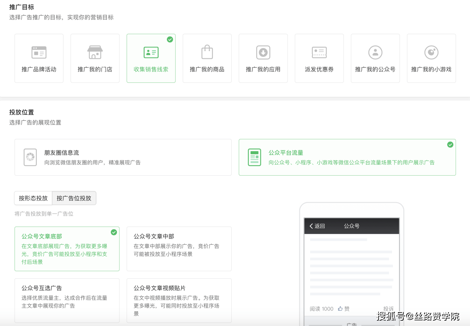Click the 派发优惠券 label
Image resolution: width=470 pixels, height=326 pixels.
click(319, 69)
